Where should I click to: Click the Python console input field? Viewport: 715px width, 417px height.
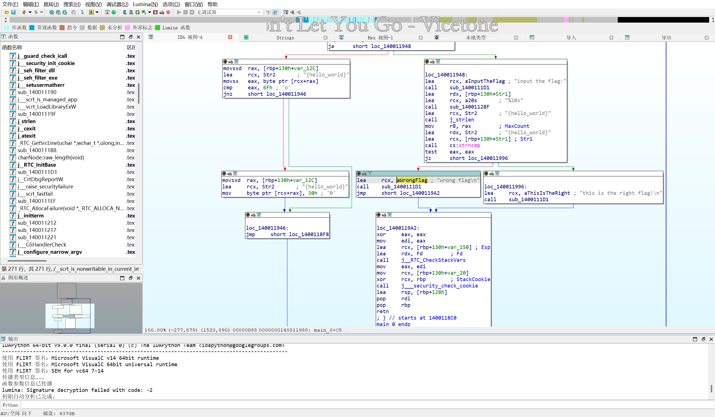tap(341, 405)
